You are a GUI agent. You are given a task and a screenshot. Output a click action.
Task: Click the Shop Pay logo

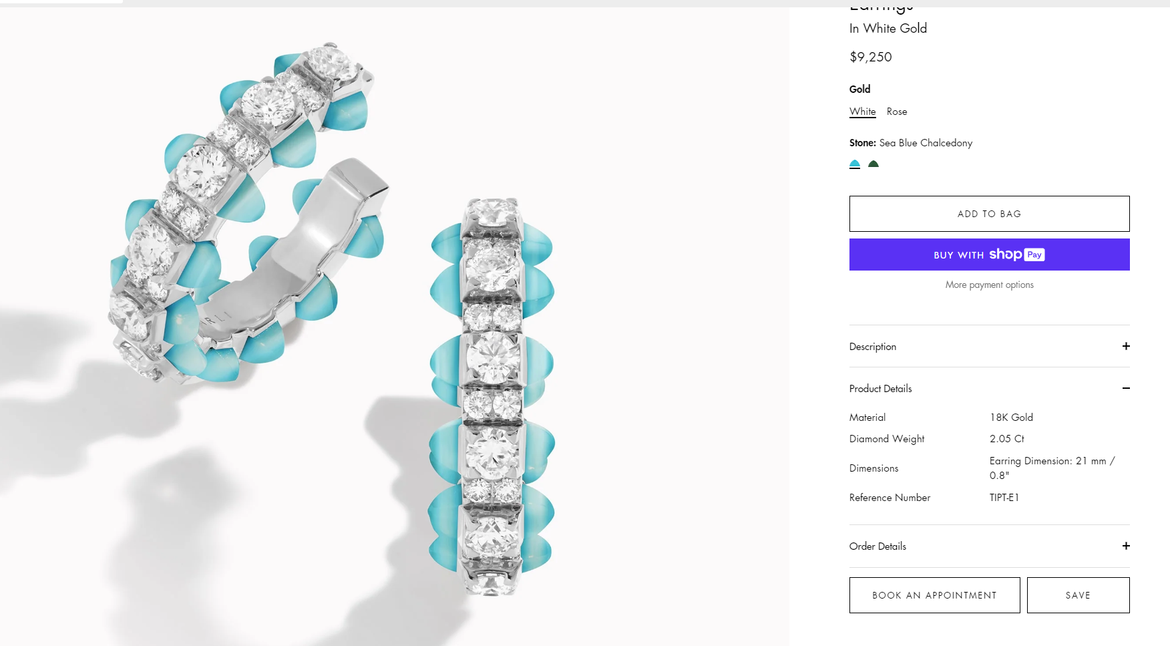[x=1016, y=255]
